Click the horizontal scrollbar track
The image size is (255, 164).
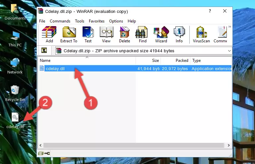coord(134,145)
